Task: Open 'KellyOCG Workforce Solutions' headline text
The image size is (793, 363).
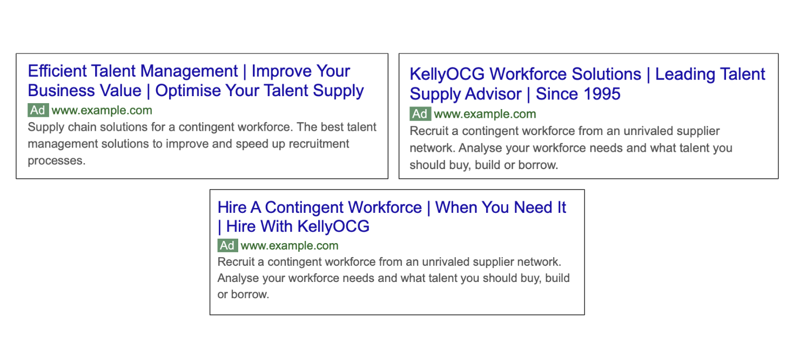Action: [526, 74]
